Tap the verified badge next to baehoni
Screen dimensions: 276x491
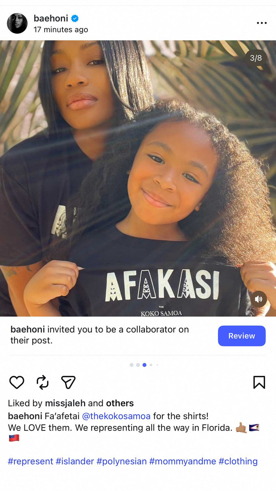75,18
